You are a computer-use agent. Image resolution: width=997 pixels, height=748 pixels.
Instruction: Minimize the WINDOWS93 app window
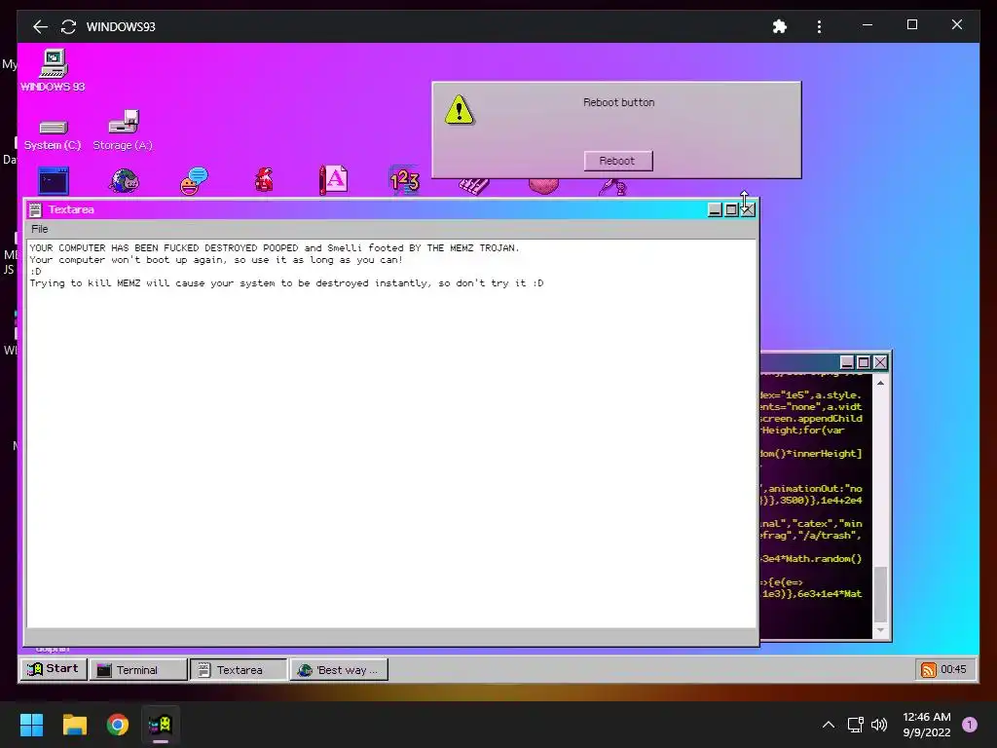click(x=868, y=25)
